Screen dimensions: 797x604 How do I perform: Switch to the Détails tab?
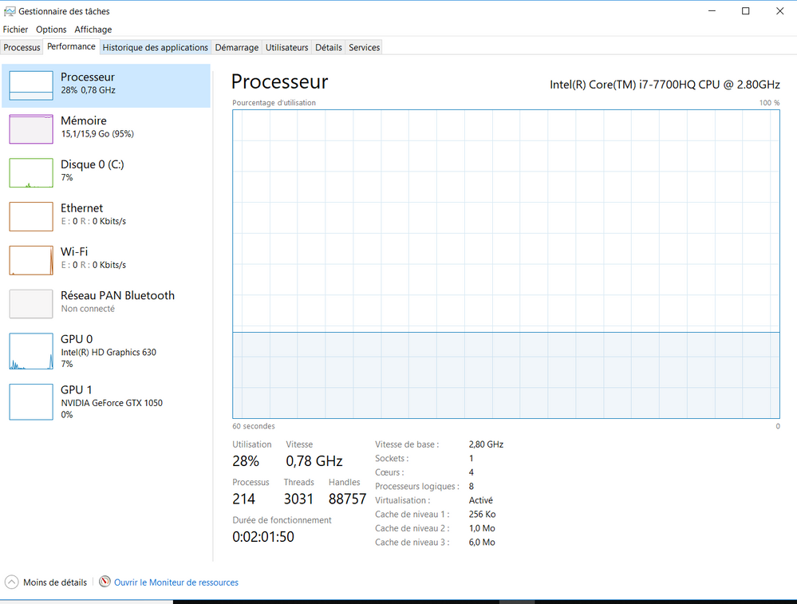pyautogui.click(x=329, y=47)
